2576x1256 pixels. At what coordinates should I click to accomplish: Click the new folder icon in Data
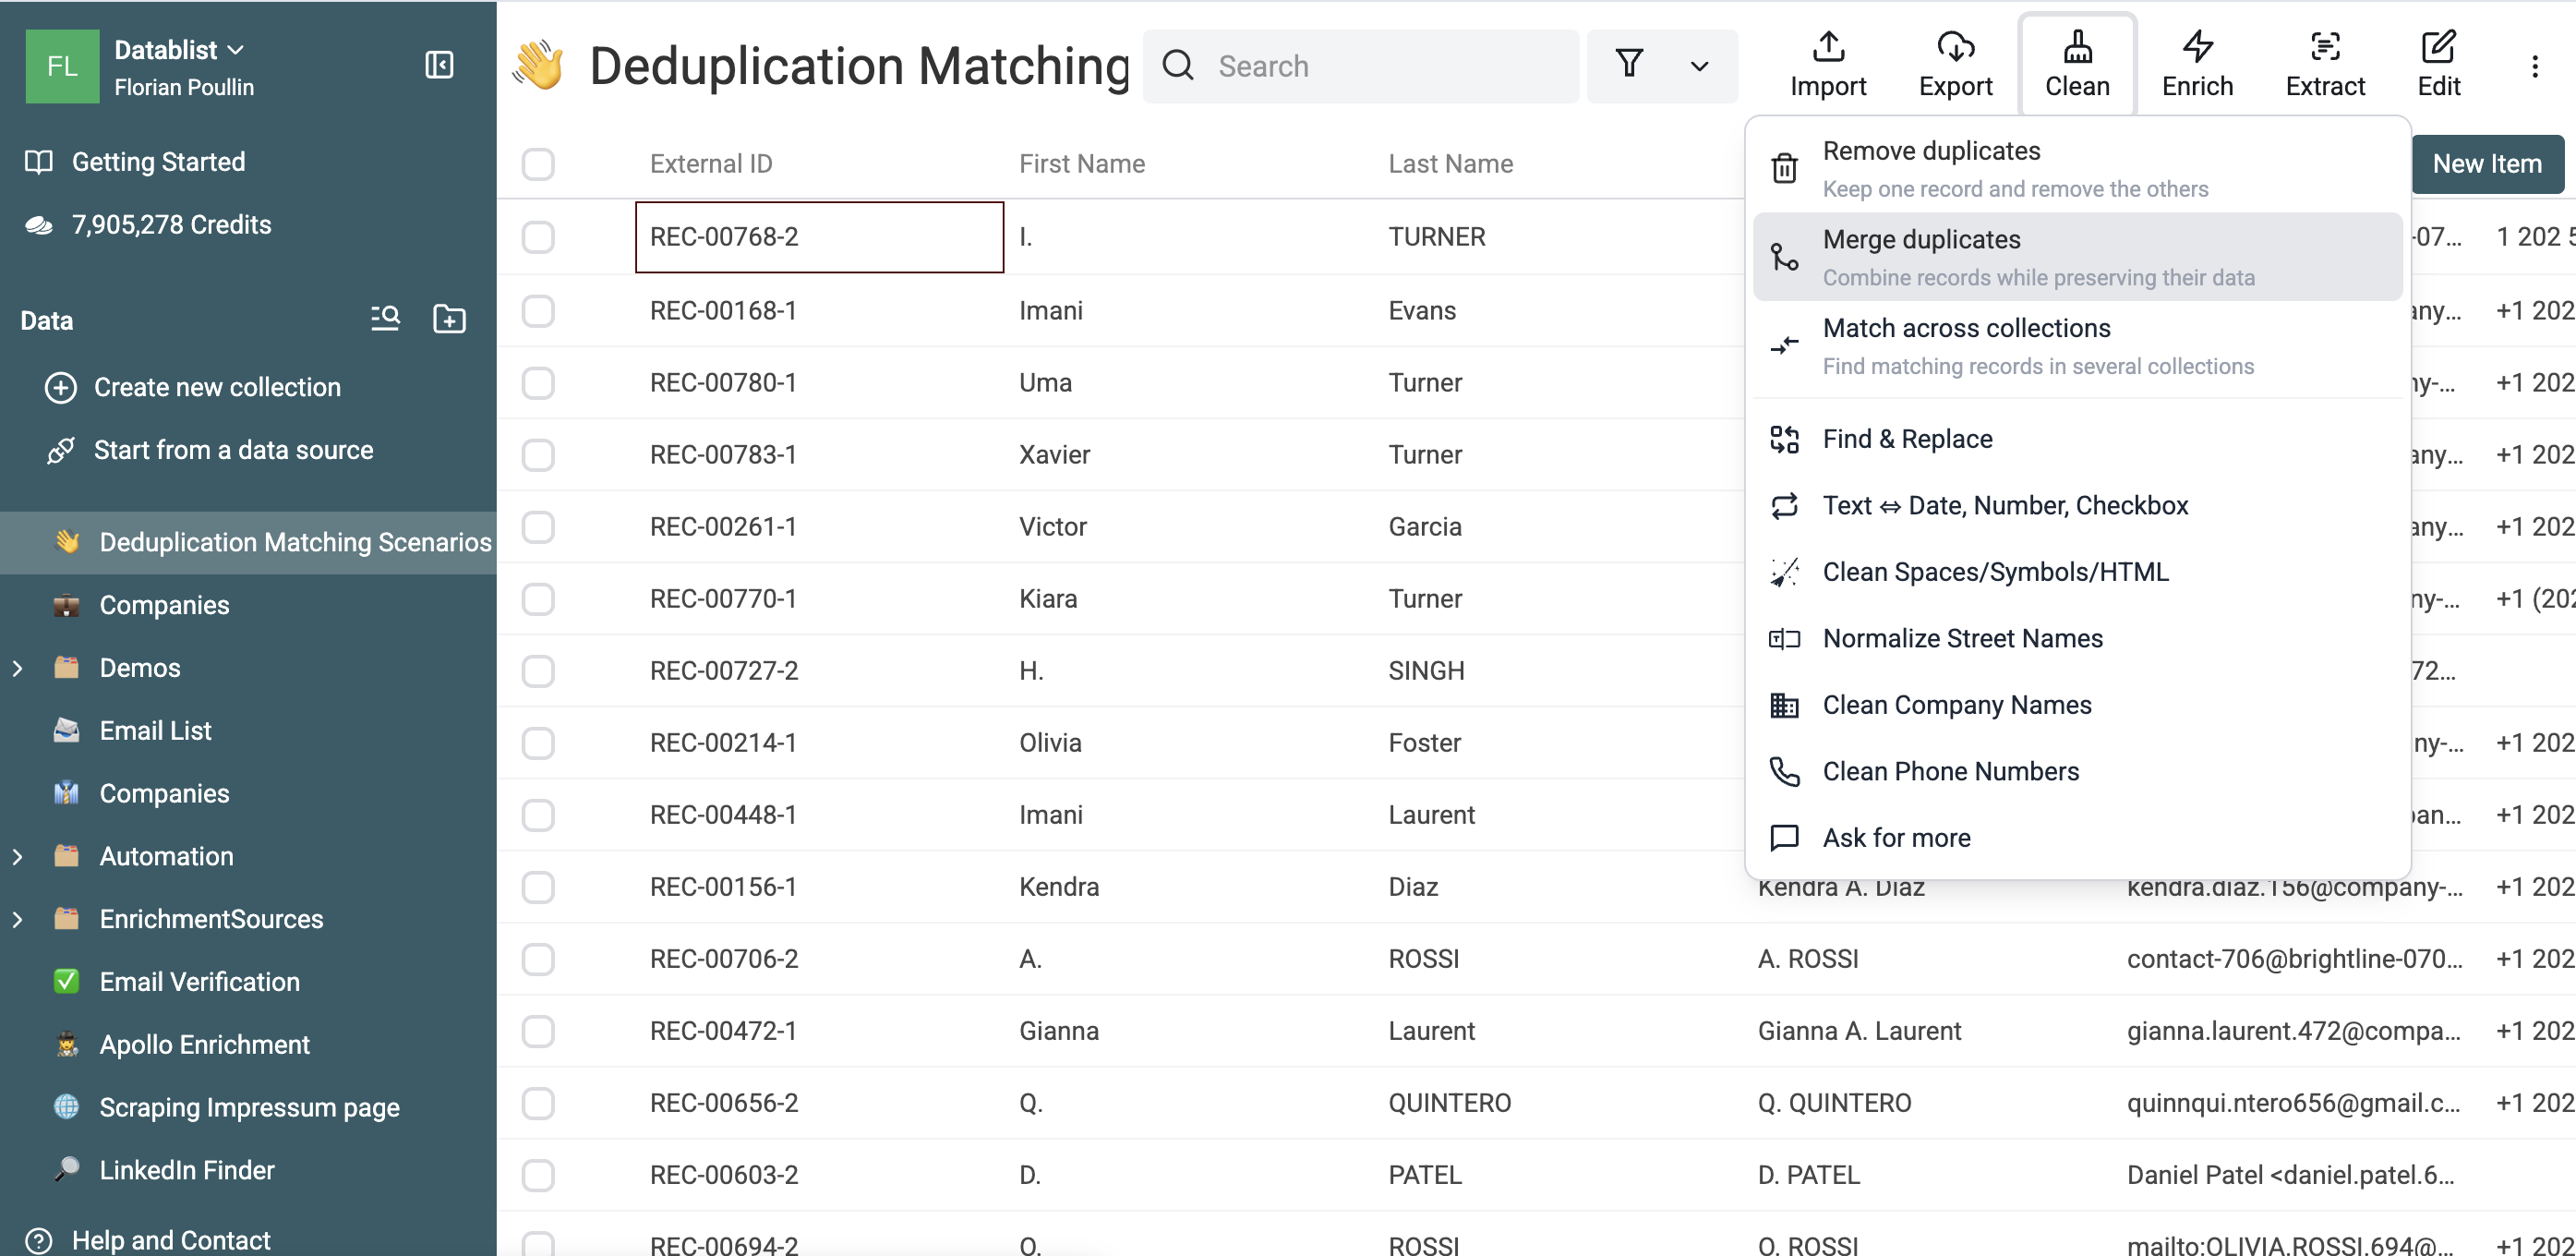click(449, 319)
